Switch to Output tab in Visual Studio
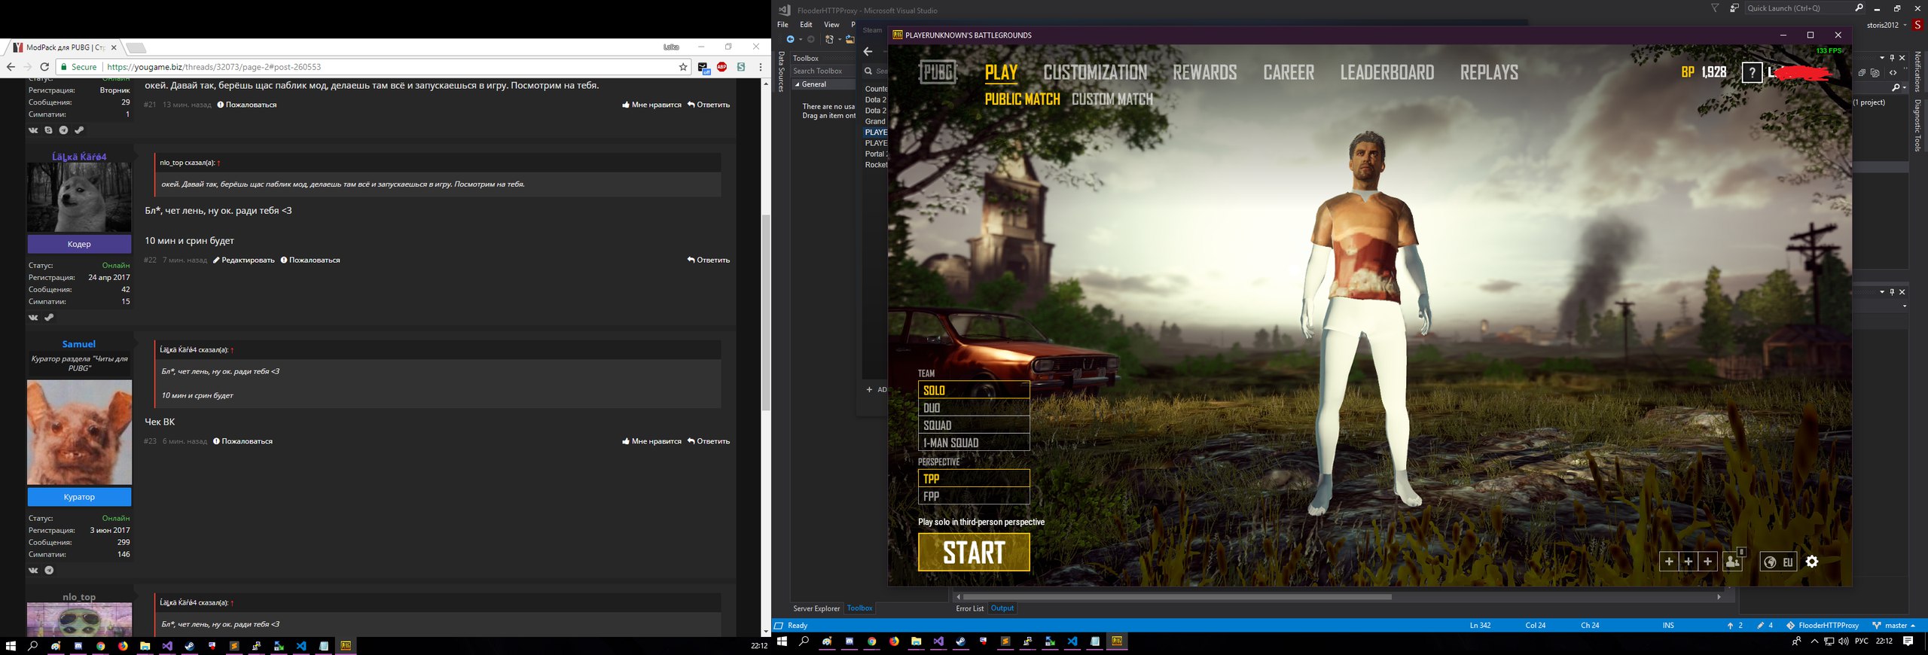 (1002, 608)
